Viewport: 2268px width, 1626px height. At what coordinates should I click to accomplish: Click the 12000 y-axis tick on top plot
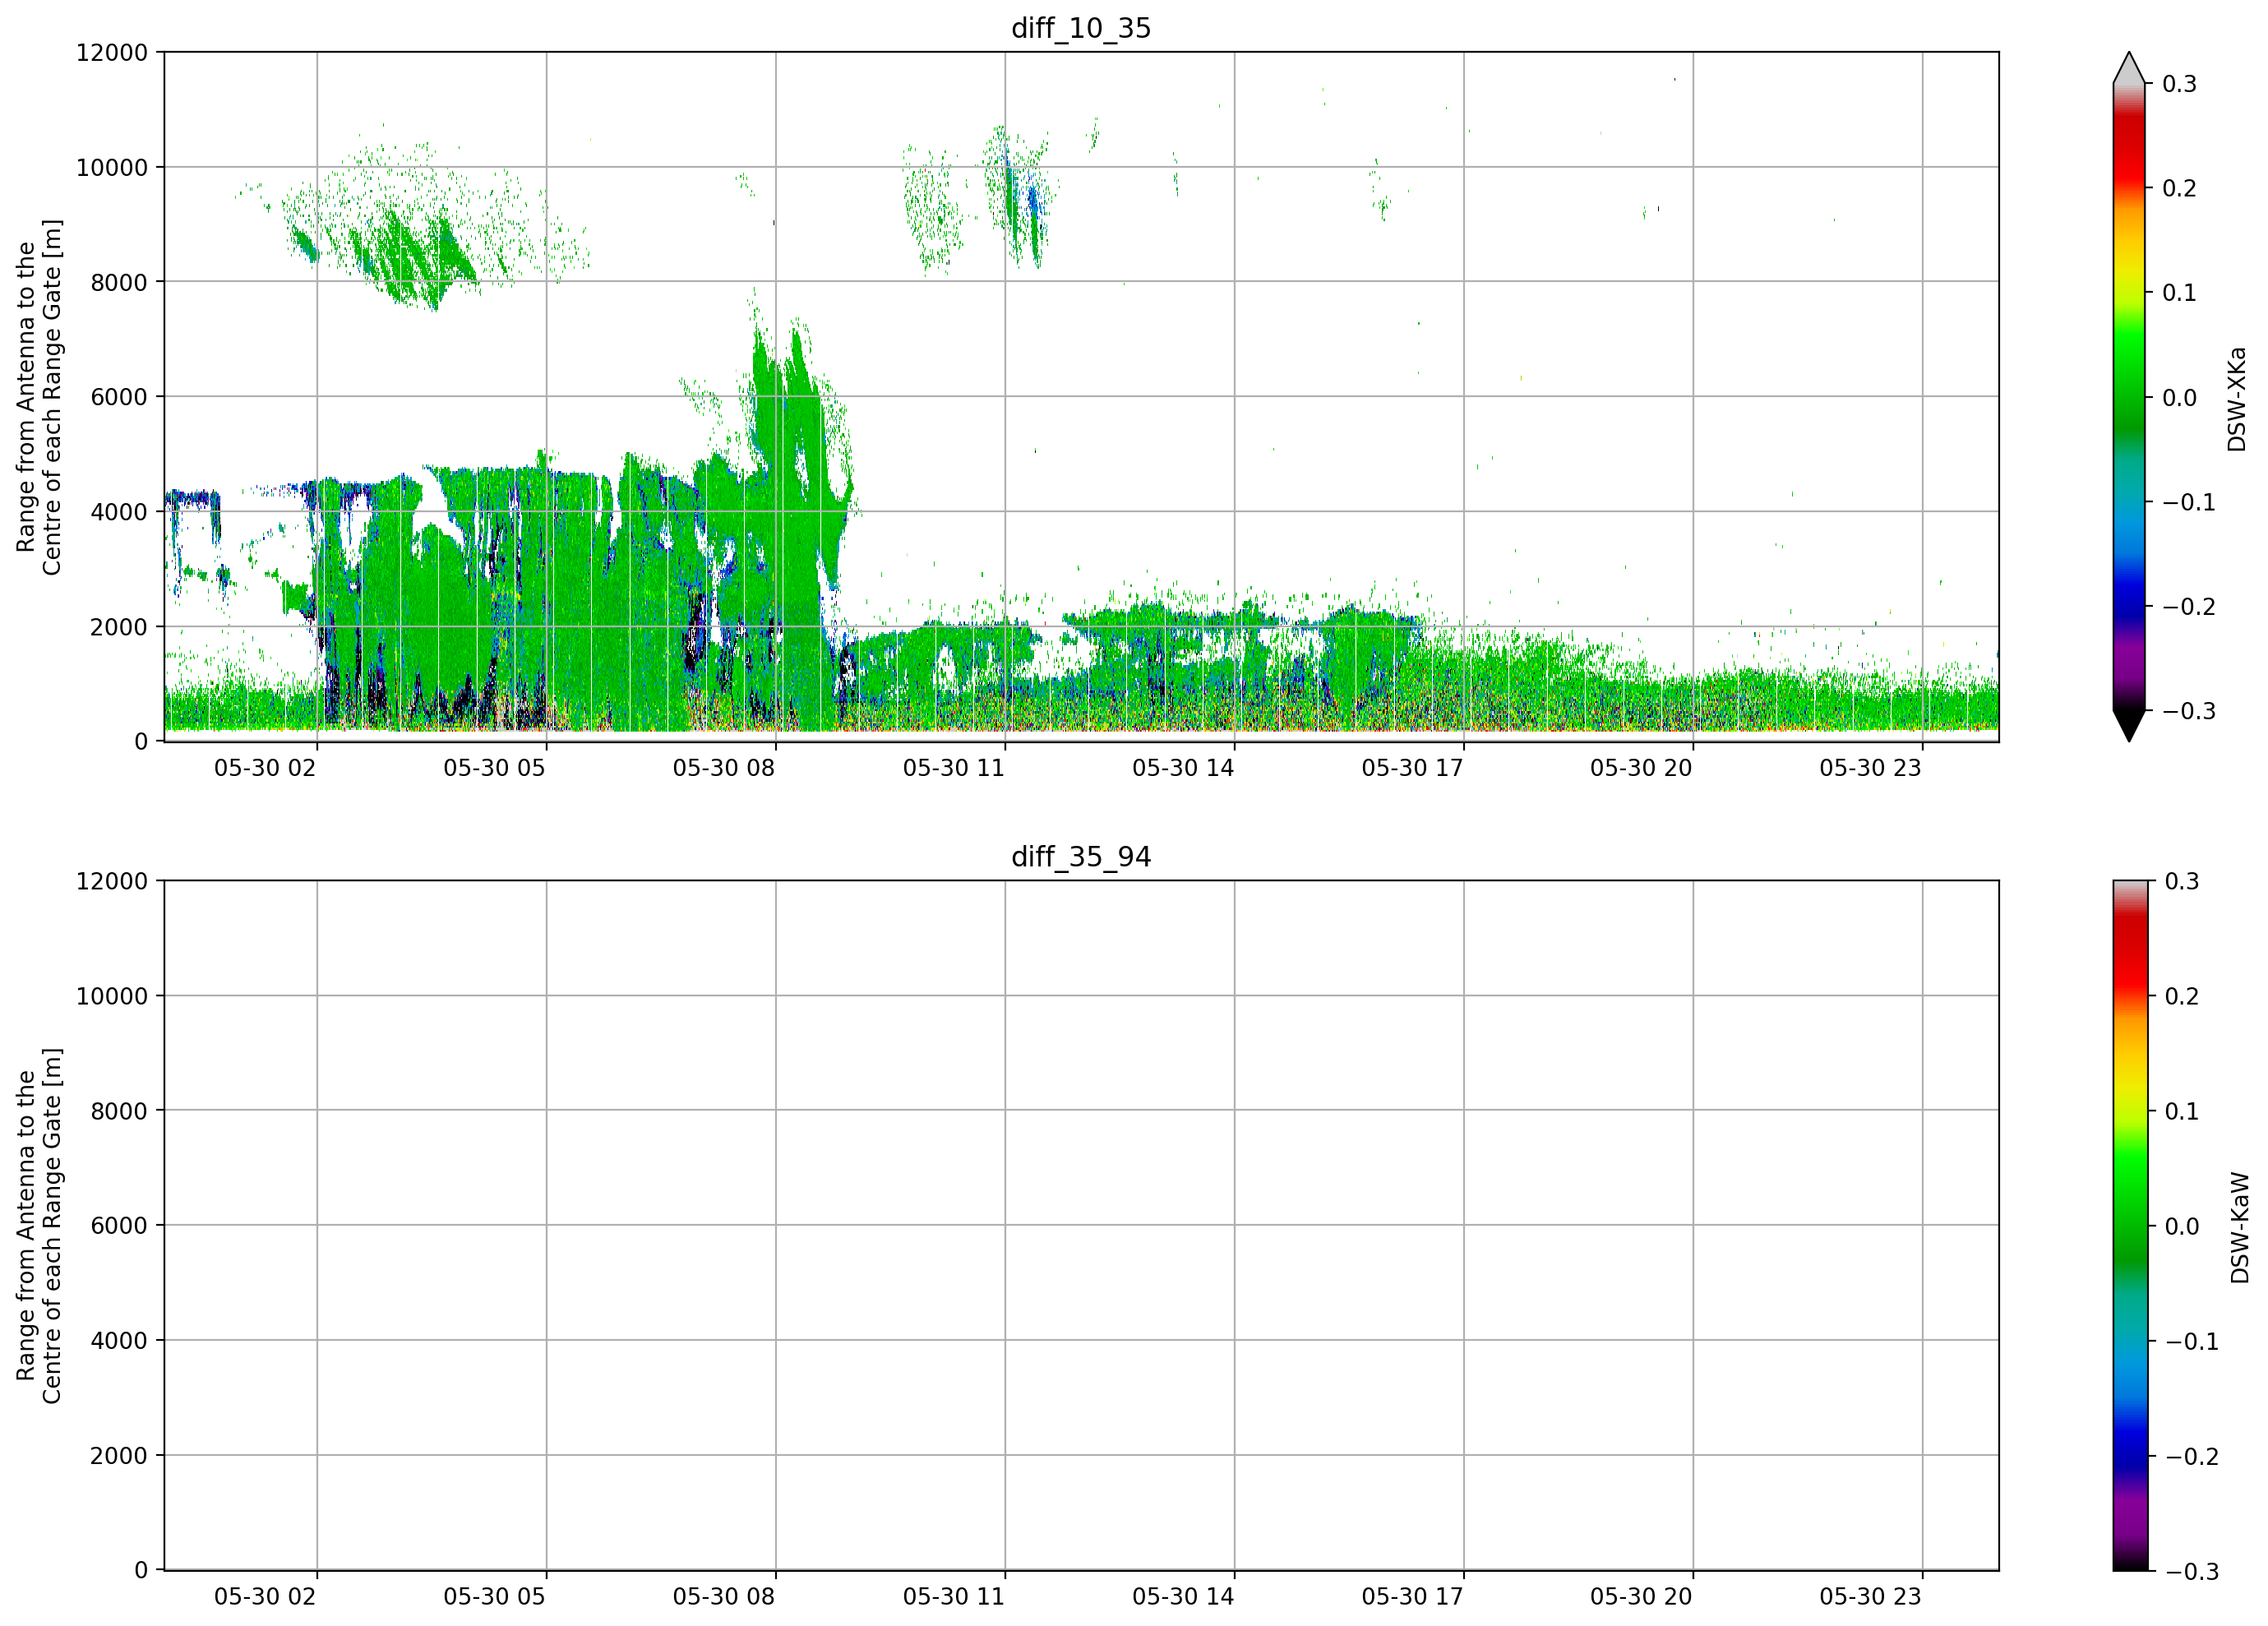112,52
